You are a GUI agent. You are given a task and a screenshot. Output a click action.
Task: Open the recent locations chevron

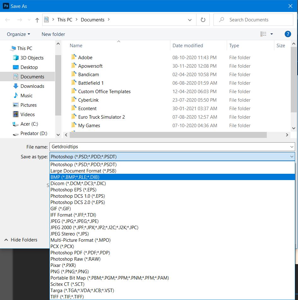coord(29,20)
